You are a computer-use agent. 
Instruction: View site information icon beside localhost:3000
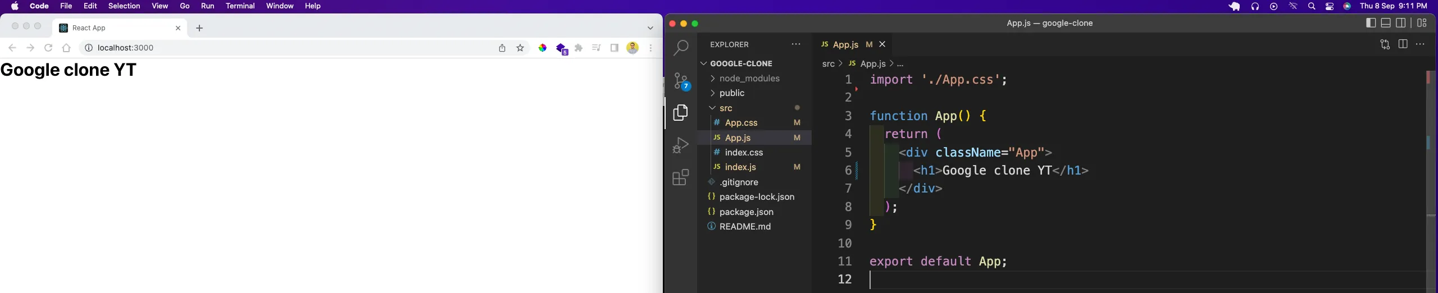tap(88, 48)
